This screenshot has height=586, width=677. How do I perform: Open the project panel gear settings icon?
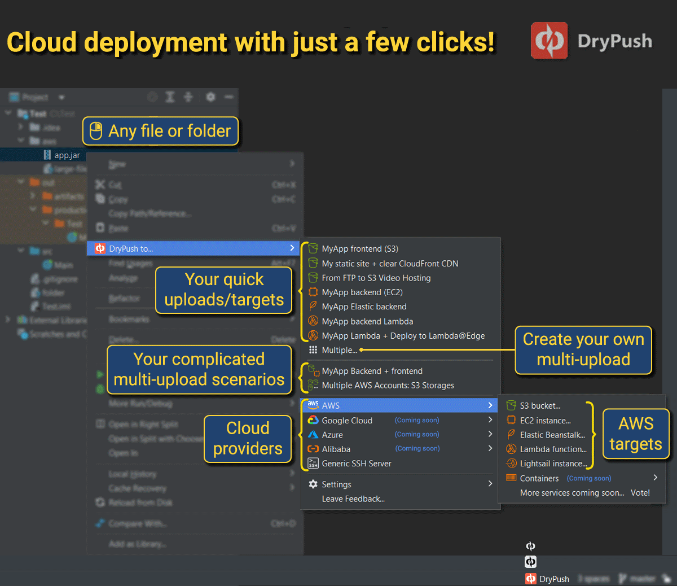[210, 97]
